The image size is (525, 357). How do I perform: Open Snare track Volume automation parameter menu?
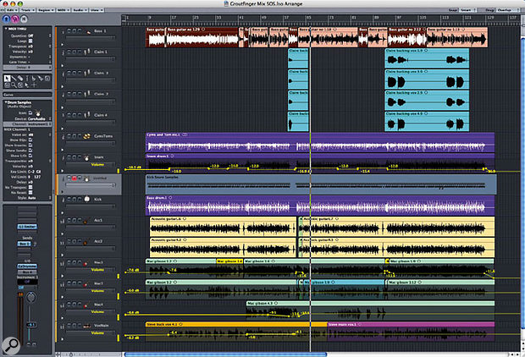click(x=97, y=164)
